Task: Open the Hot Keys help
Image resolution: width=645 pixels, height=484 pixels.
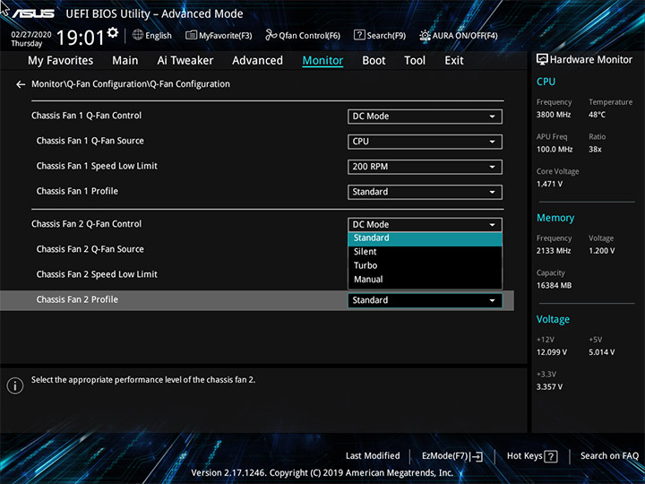Action: [532, 456]
